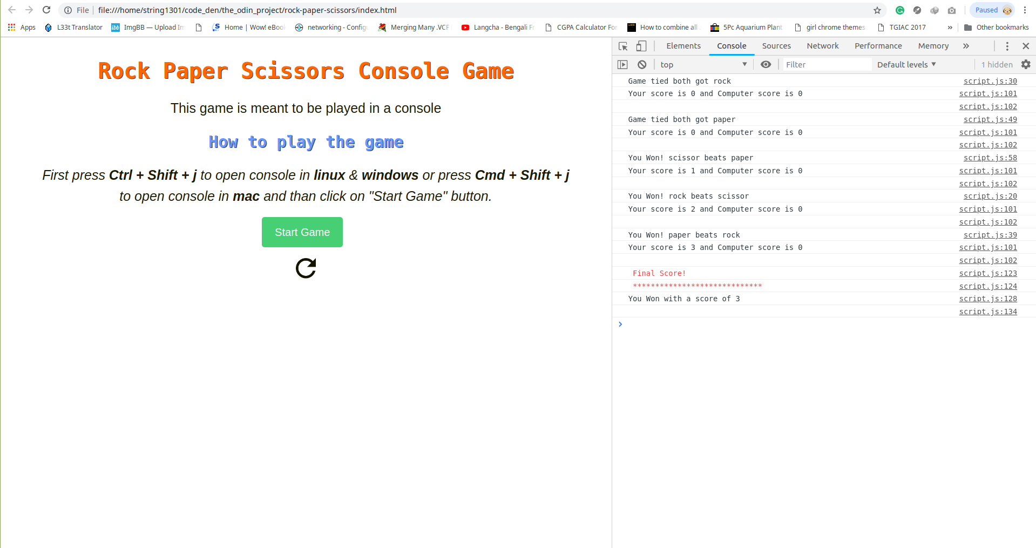
Task: Open the script.js:123 source link
Action: click(988, 273)
